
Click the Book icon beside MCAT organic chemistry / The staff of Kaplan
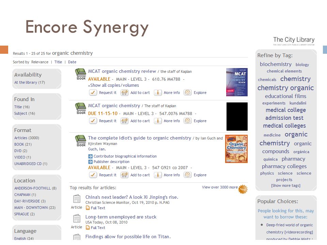(x=81, y=109)
